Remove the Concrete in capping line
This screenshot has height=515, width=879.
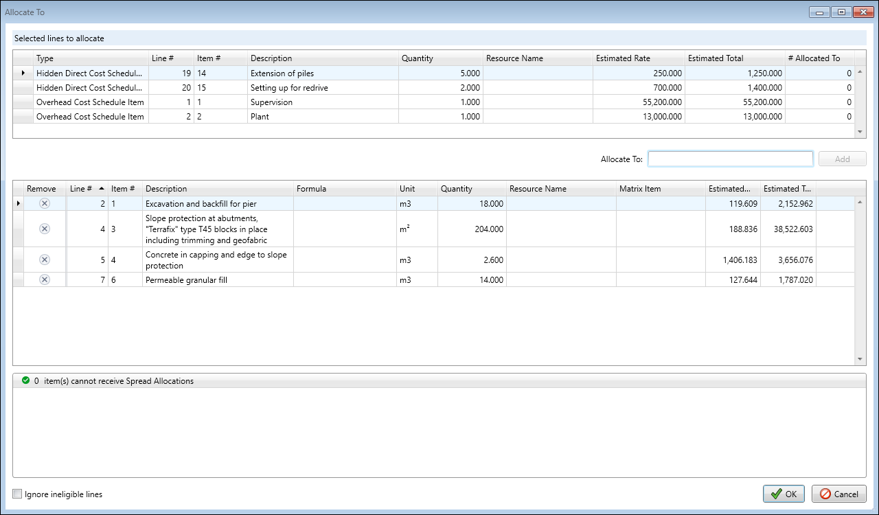point(45,260)
